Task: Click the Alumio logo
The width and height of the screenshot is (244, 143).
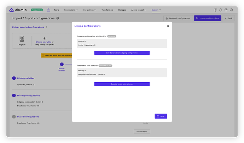Action: click(x=18, y=10)
